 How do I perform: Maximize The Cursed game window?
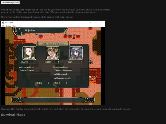click(x=96, y=23)
